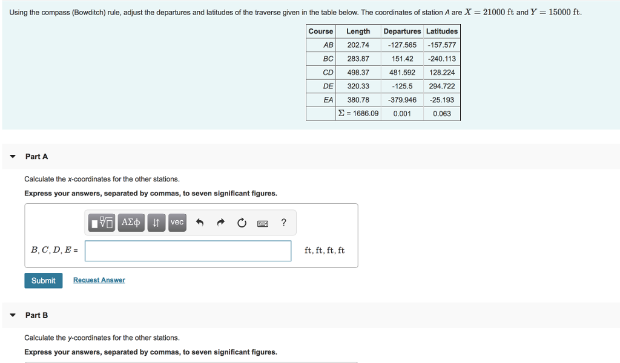
Task: Select the ΑΣφ button to insert a Greek letter
Action: pos(131,223)
